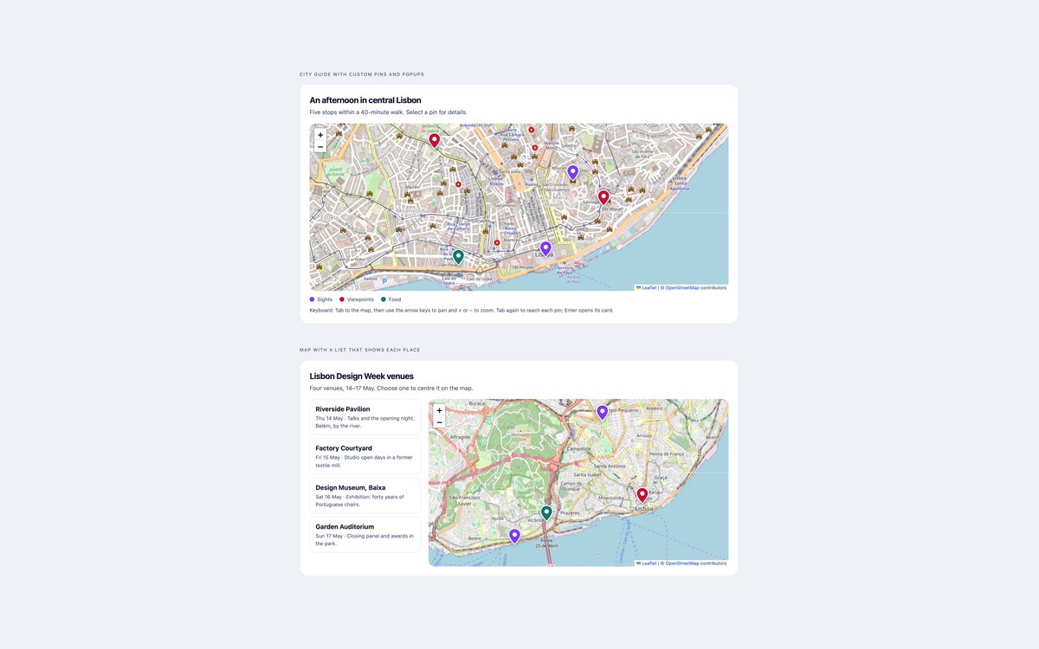Viewport: 1039px width, 649px height.
Task: Click the label 'Map with a list that shows each place'
Action: click(359, 350)
